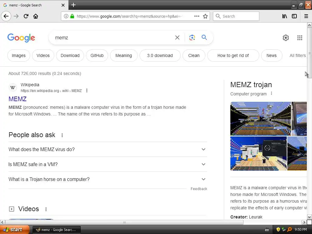Show site information icon in address bar
Image resolution: width=312 pixels, height=234 pixels.
coord(66,16)
